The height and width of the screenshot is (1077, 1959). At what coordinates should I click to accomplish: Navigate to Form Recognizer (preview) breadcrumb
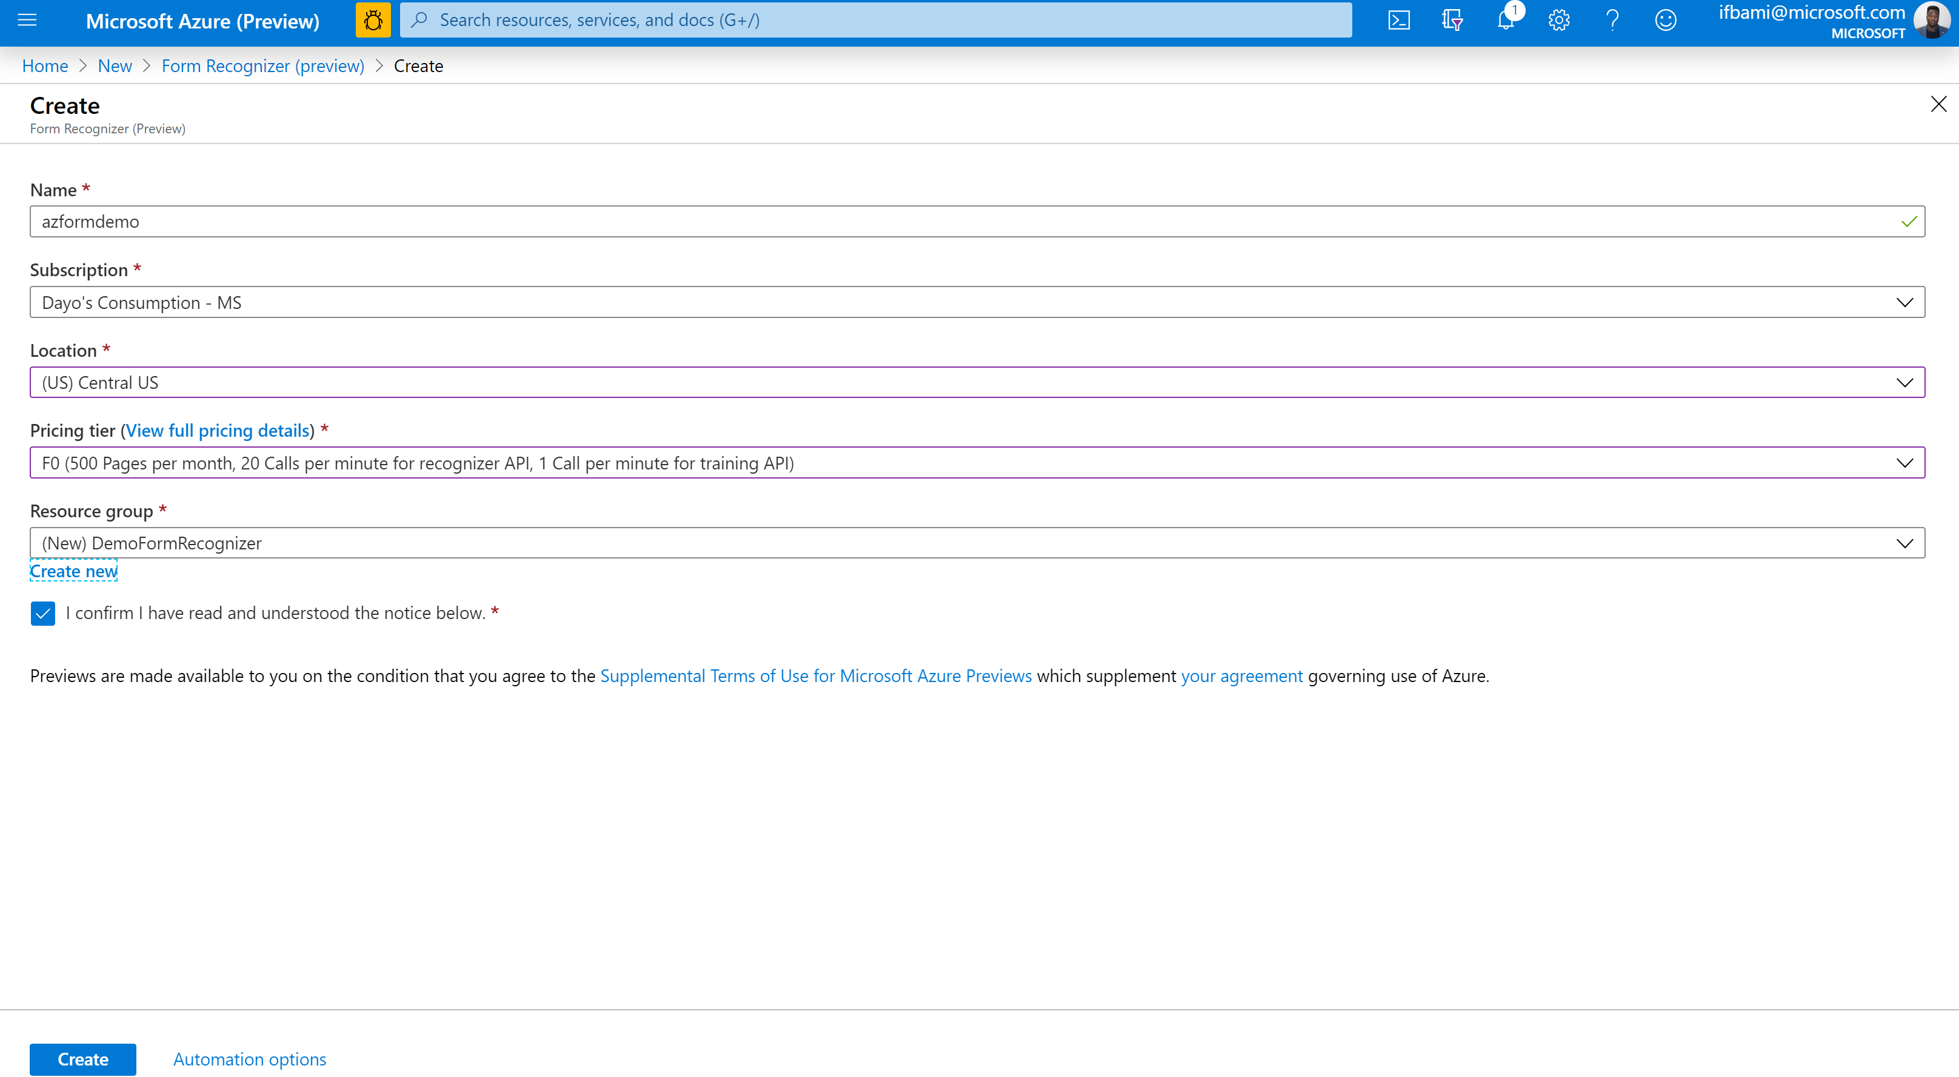tap(262, 66)
